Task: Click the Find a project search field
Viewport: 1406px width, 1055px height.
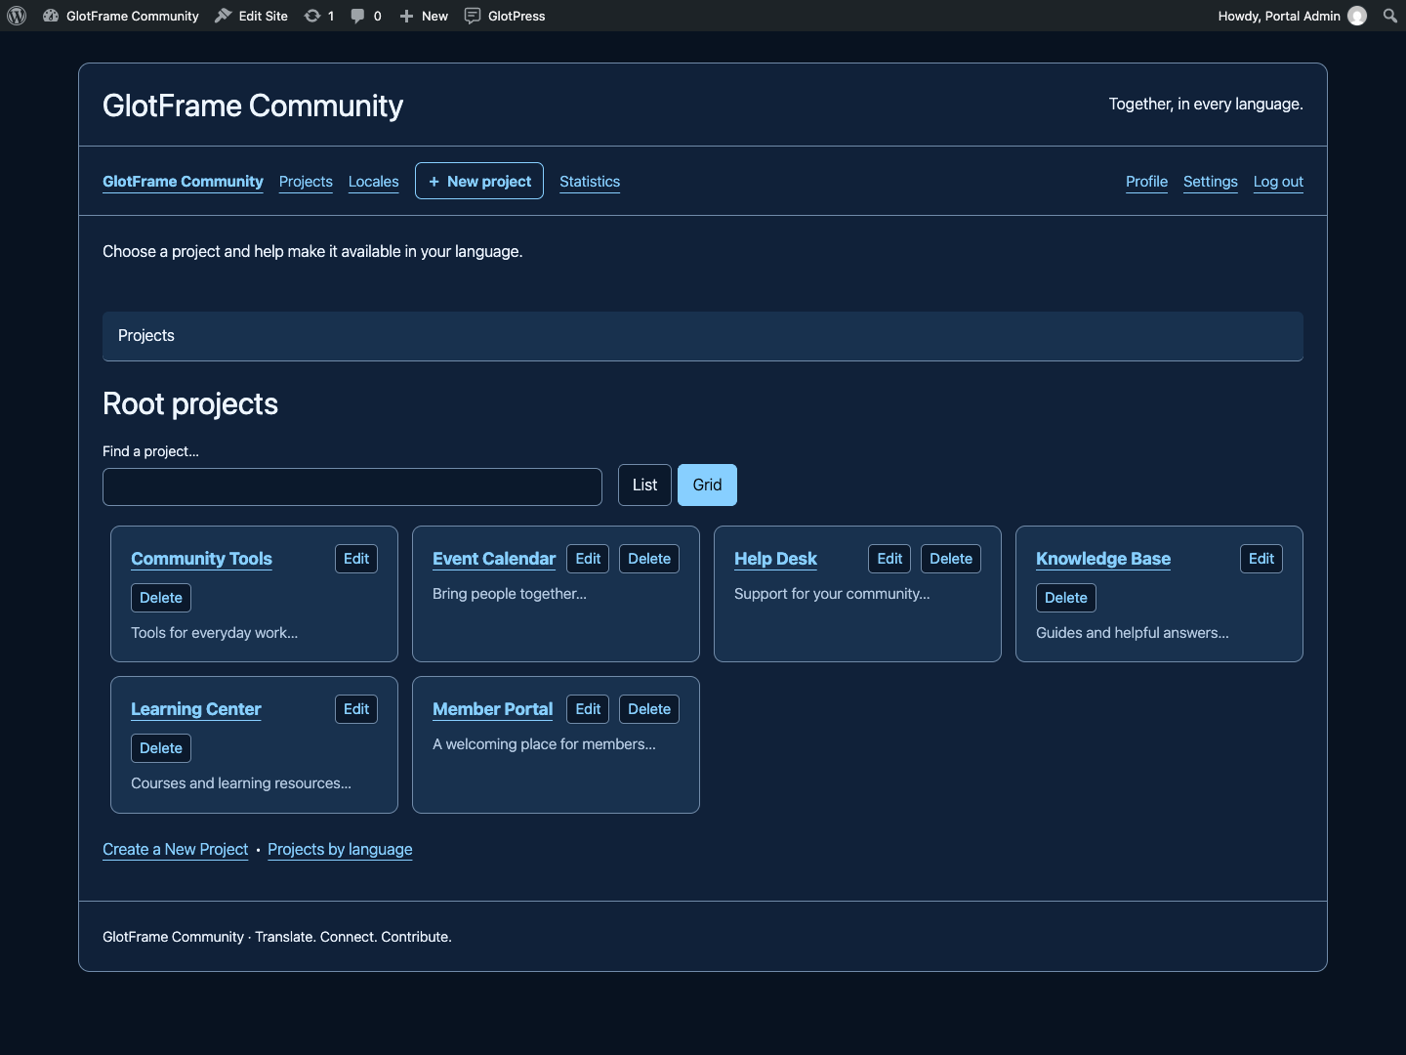Action: [352, 486]
